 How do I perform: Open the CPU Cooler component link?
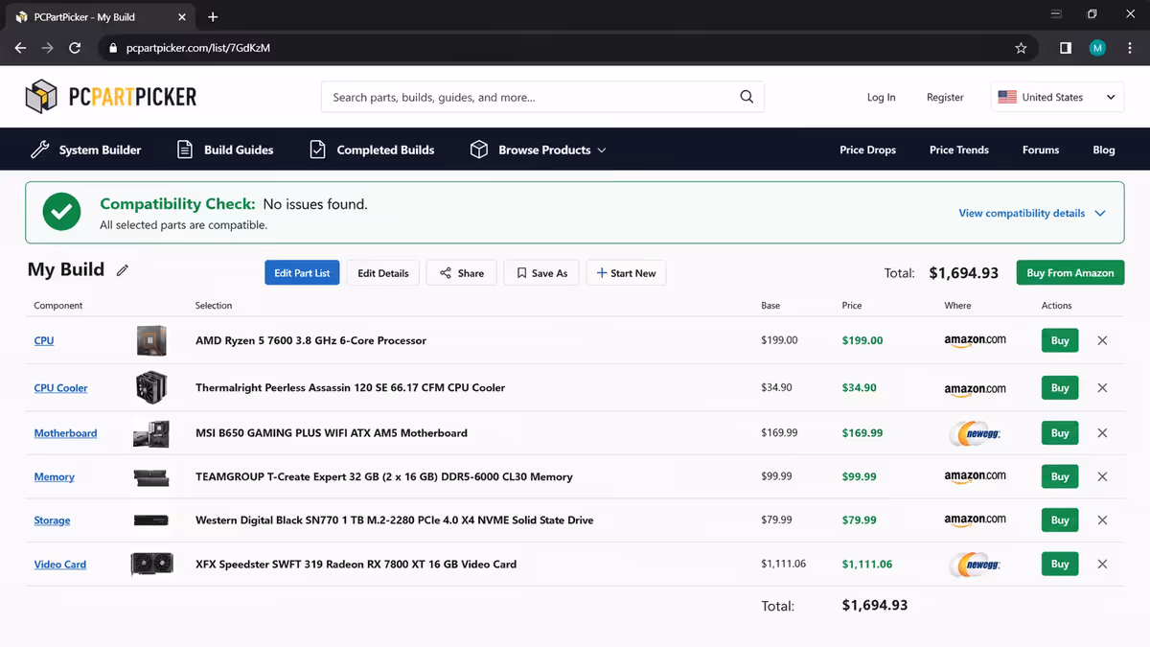(60, 388)
